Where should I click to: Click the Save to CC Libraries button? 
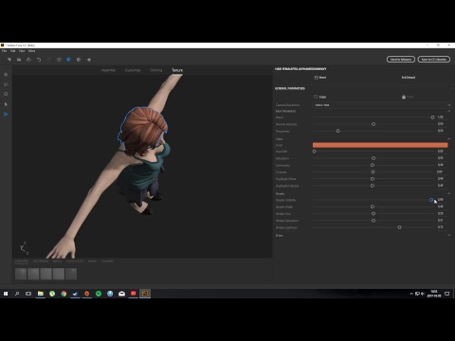coord(434,60)
